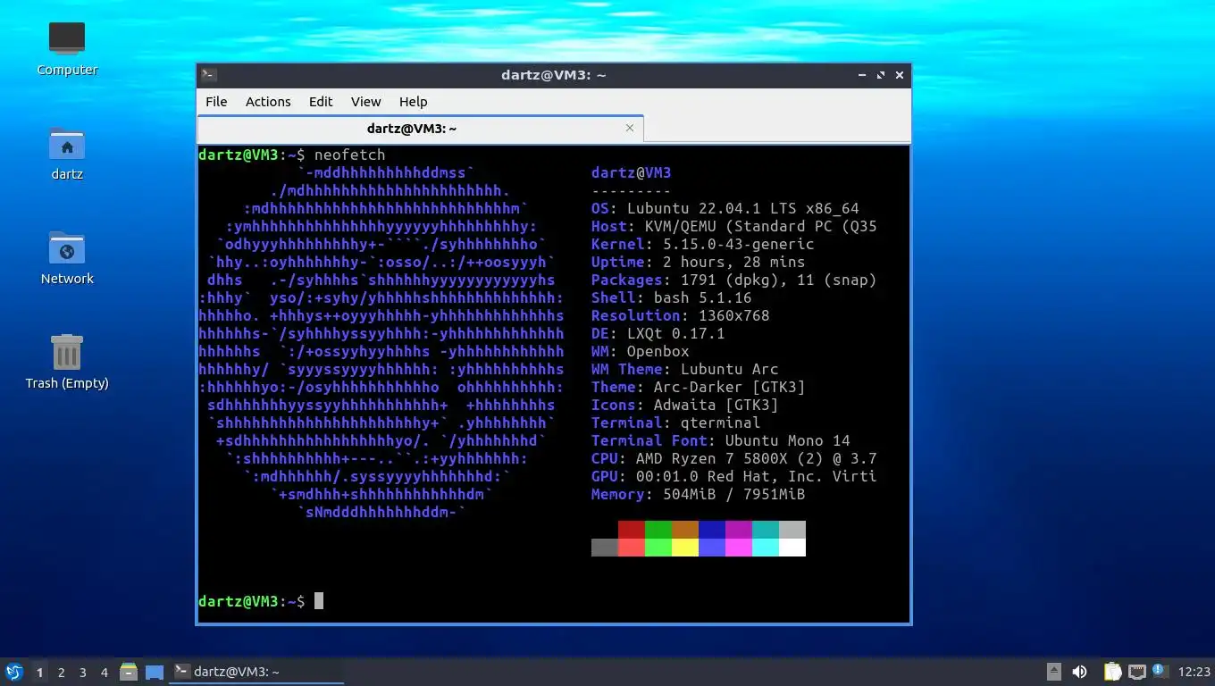
Task: Click the dartz@VM3 taskbar window button
Action: pyautogui.click(x=256, y=672)
